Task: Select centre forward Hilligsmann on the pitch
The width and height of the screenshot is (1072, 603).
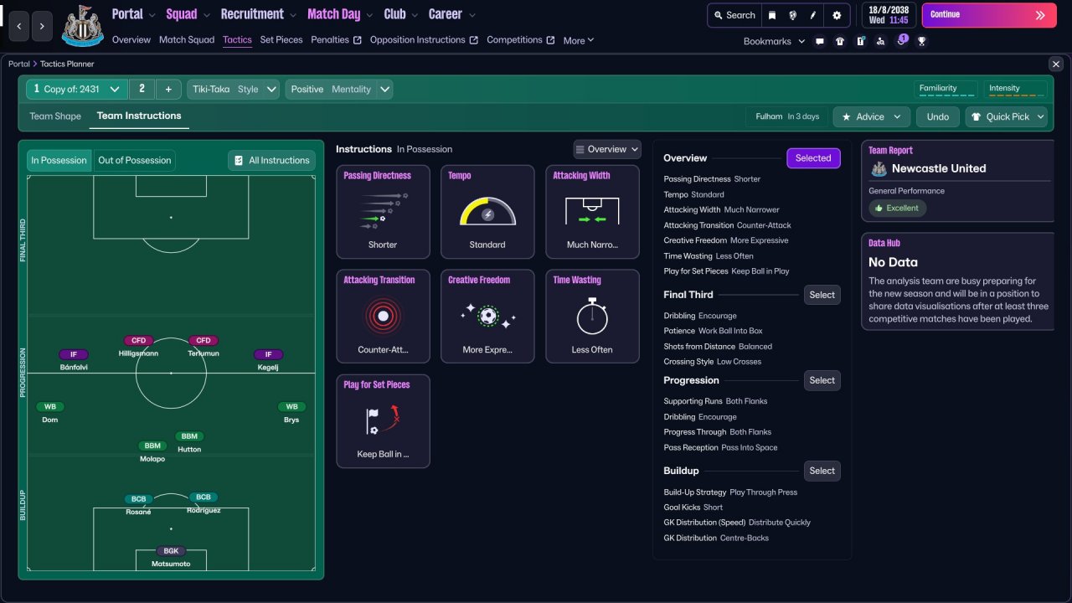Action: 138,347
